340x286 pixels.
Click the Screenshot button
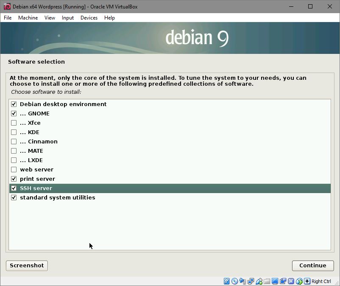coord(27,266)
